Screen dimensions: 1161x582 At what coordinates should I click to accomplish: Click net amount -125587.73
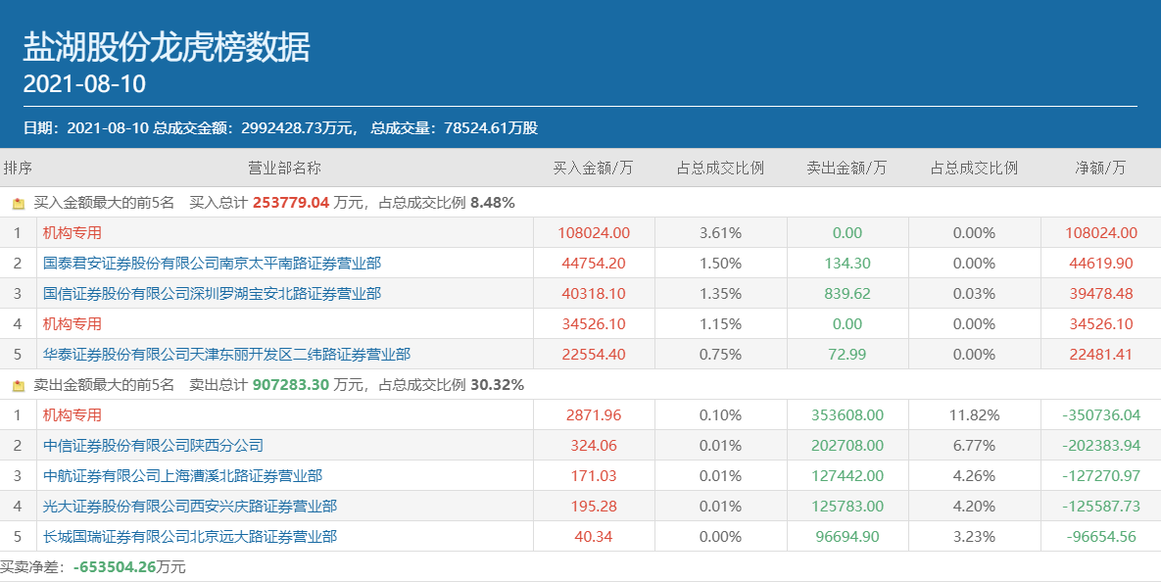pos(1102,506)
